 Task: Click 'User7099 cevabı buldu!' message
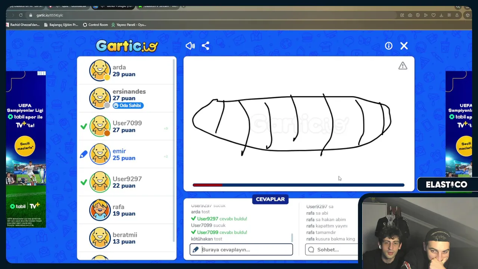[x=219, y=232]
